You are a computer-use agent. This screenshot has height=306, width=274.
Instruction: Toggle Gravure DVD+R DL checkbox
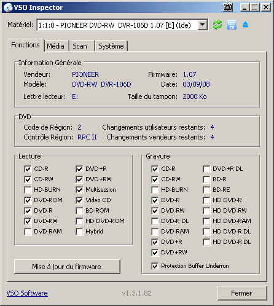[x=206, y=169]
